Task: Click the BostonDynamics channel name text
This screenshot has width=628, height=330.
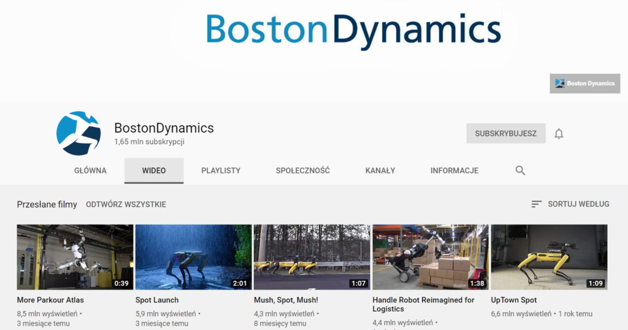Action: (164, 128)
